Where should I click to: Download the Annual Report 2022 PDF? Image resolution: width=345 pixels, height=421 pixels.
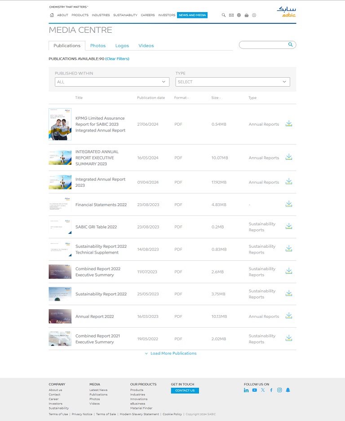(289, 316)
